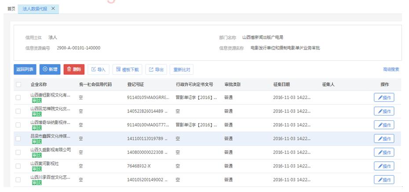Toggle the select-all checkbox in table header

pyautogui.click(x=18, y=84)
